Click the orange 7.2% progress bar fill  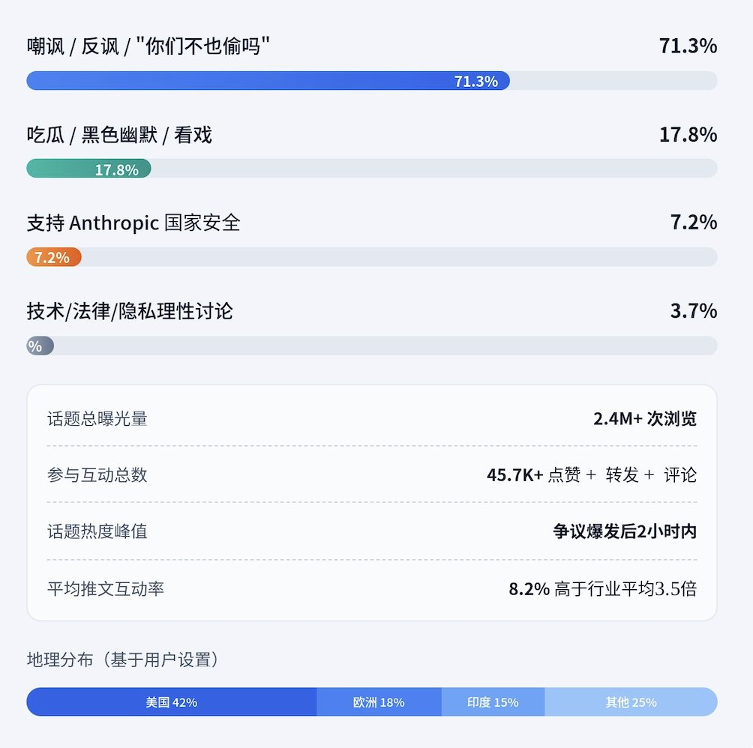pyautogui.click(x=53, y=257)
